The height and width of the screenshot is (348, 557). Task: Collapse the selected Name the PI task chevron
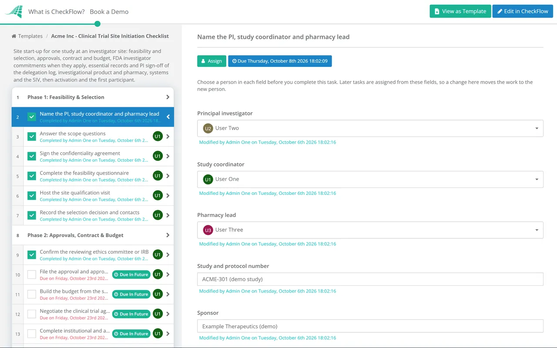coord(168,117)
